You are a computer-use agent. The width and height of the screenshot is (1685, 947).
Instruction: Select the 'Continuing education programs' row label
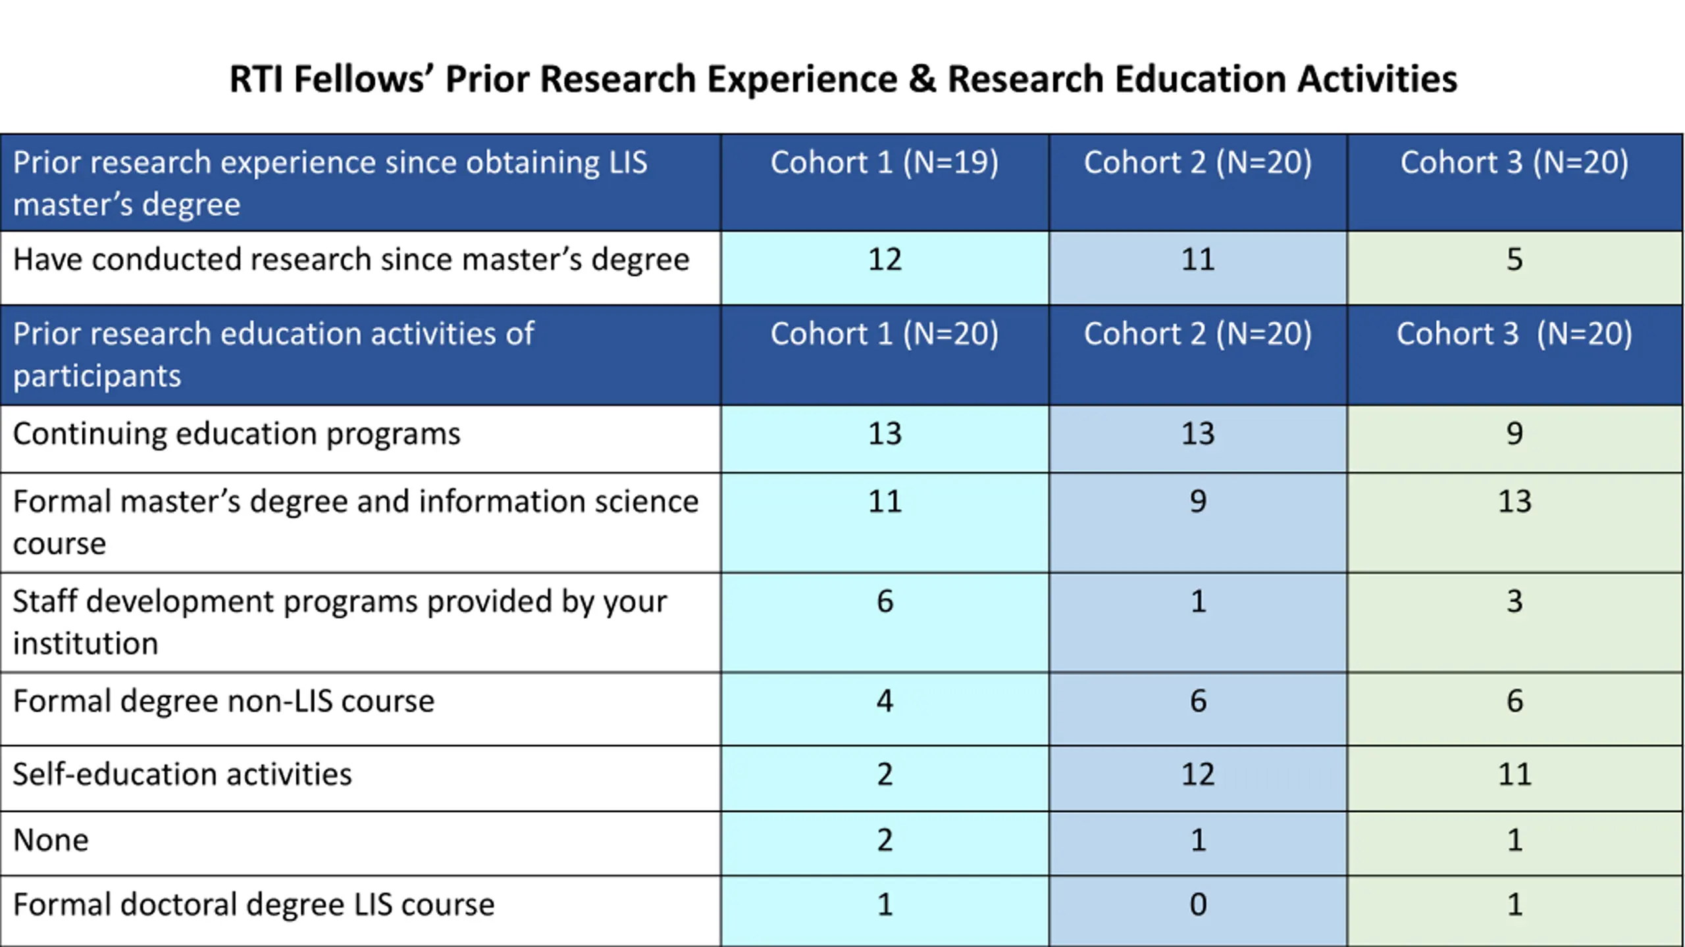click(236, 434)
